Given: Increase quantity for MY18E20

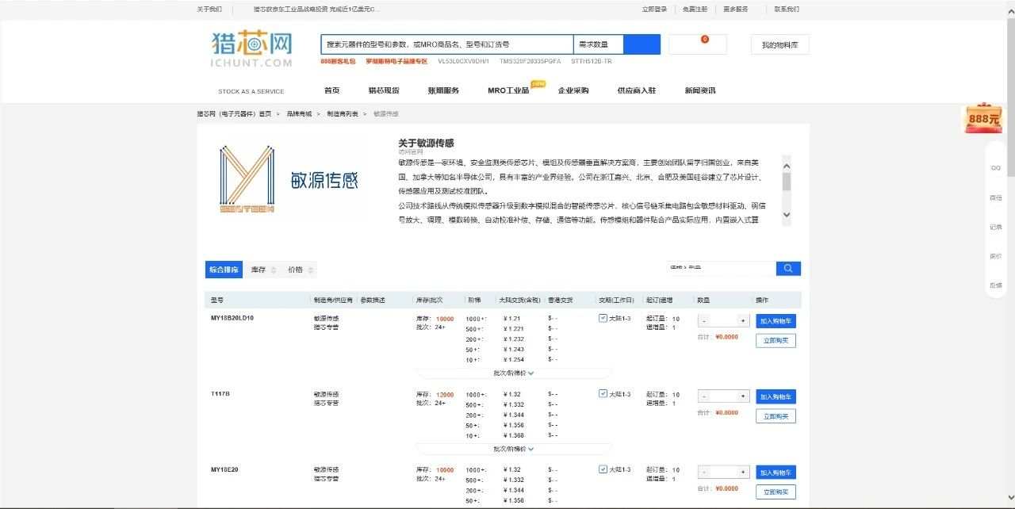Looking at the screenshot, I should 743,472.
